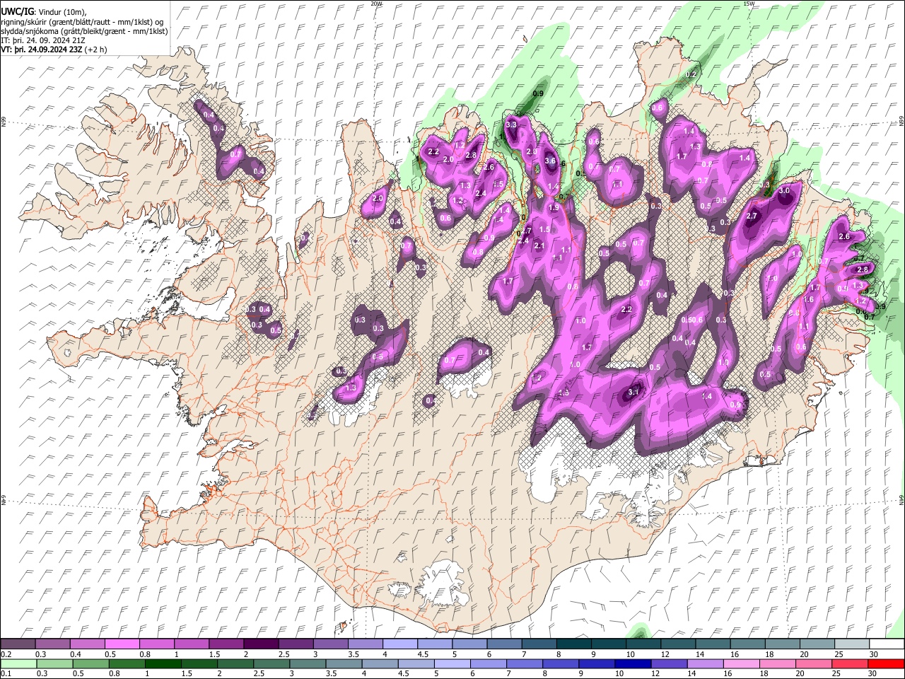
Task: Click the '2.7' snowfall value on the map
Action: (752, 216)
